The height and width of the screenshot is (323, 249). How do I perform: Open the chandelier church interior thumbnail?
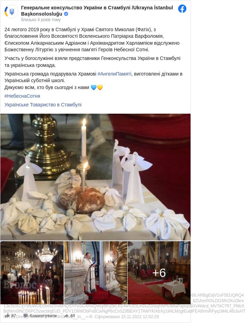[32, 272]
